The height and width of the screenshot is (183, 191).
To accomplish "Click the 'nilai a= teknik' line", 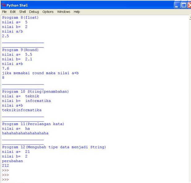I will point(21,96).
